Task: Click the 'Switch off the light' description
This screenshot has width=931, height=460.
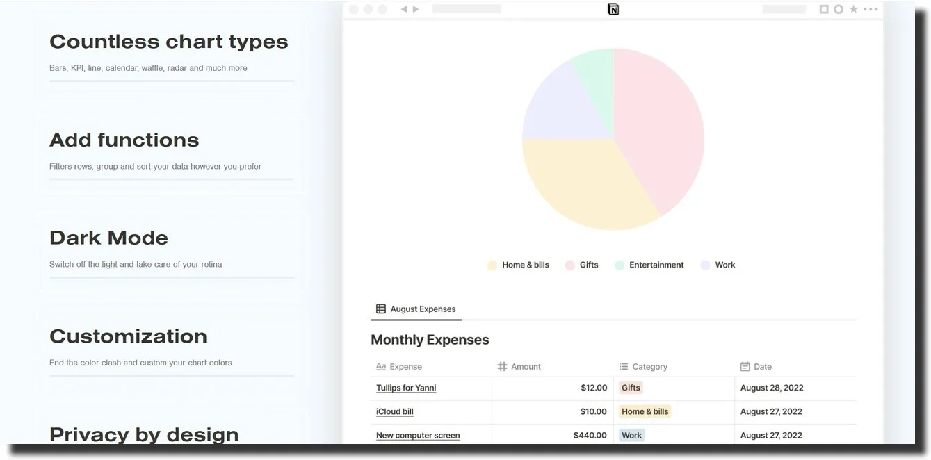Action: pos(136,264)
